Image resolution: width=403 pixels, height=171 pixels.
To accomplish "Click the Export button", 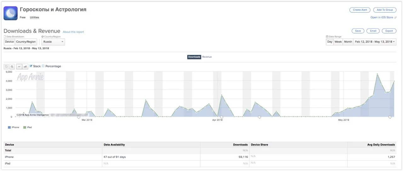I will (389, 31).
